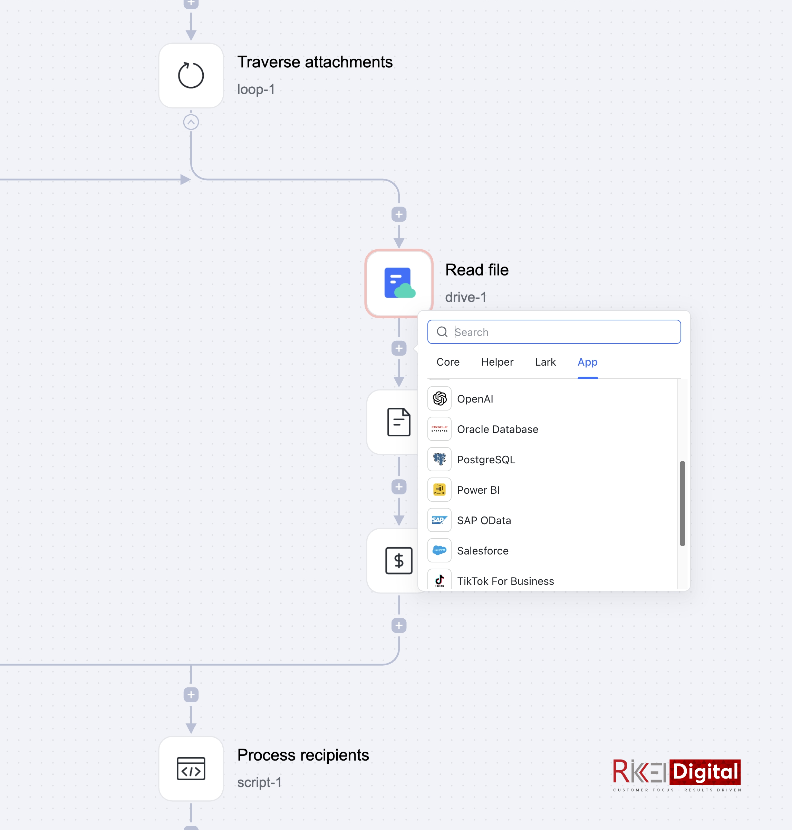Viewport: 792px width, 830px height.
Task: Switch to the Helper tab
Action: coord(497,362)
